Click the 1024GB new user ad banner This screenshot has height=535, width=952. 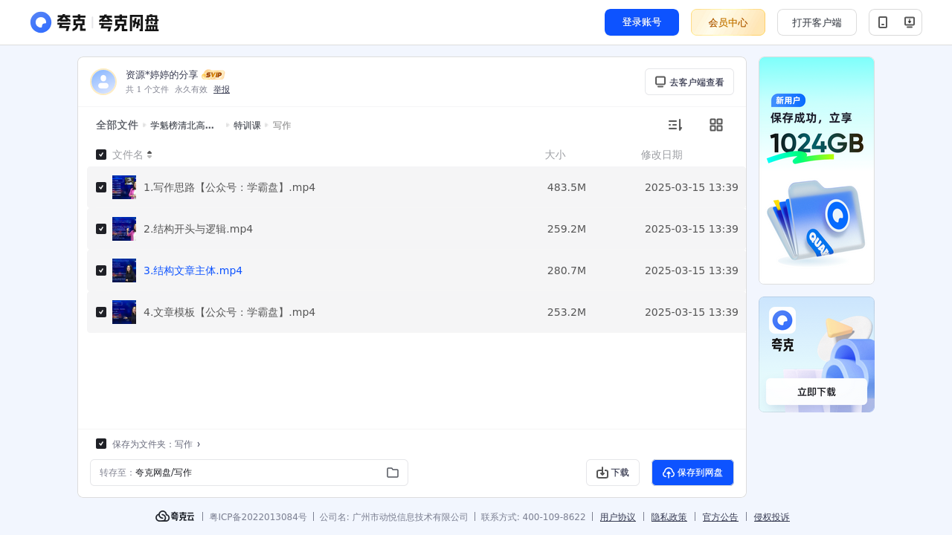(817, 170)
